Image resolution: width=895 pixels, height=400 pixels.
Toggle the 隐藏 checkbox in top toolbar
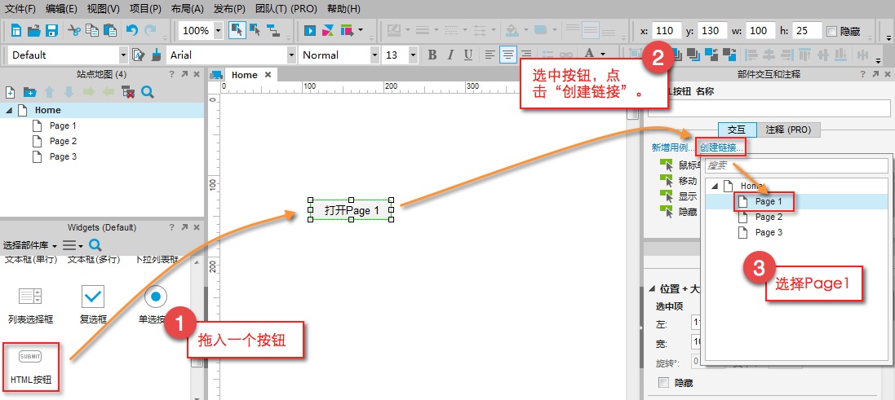(x=831, y=31)
